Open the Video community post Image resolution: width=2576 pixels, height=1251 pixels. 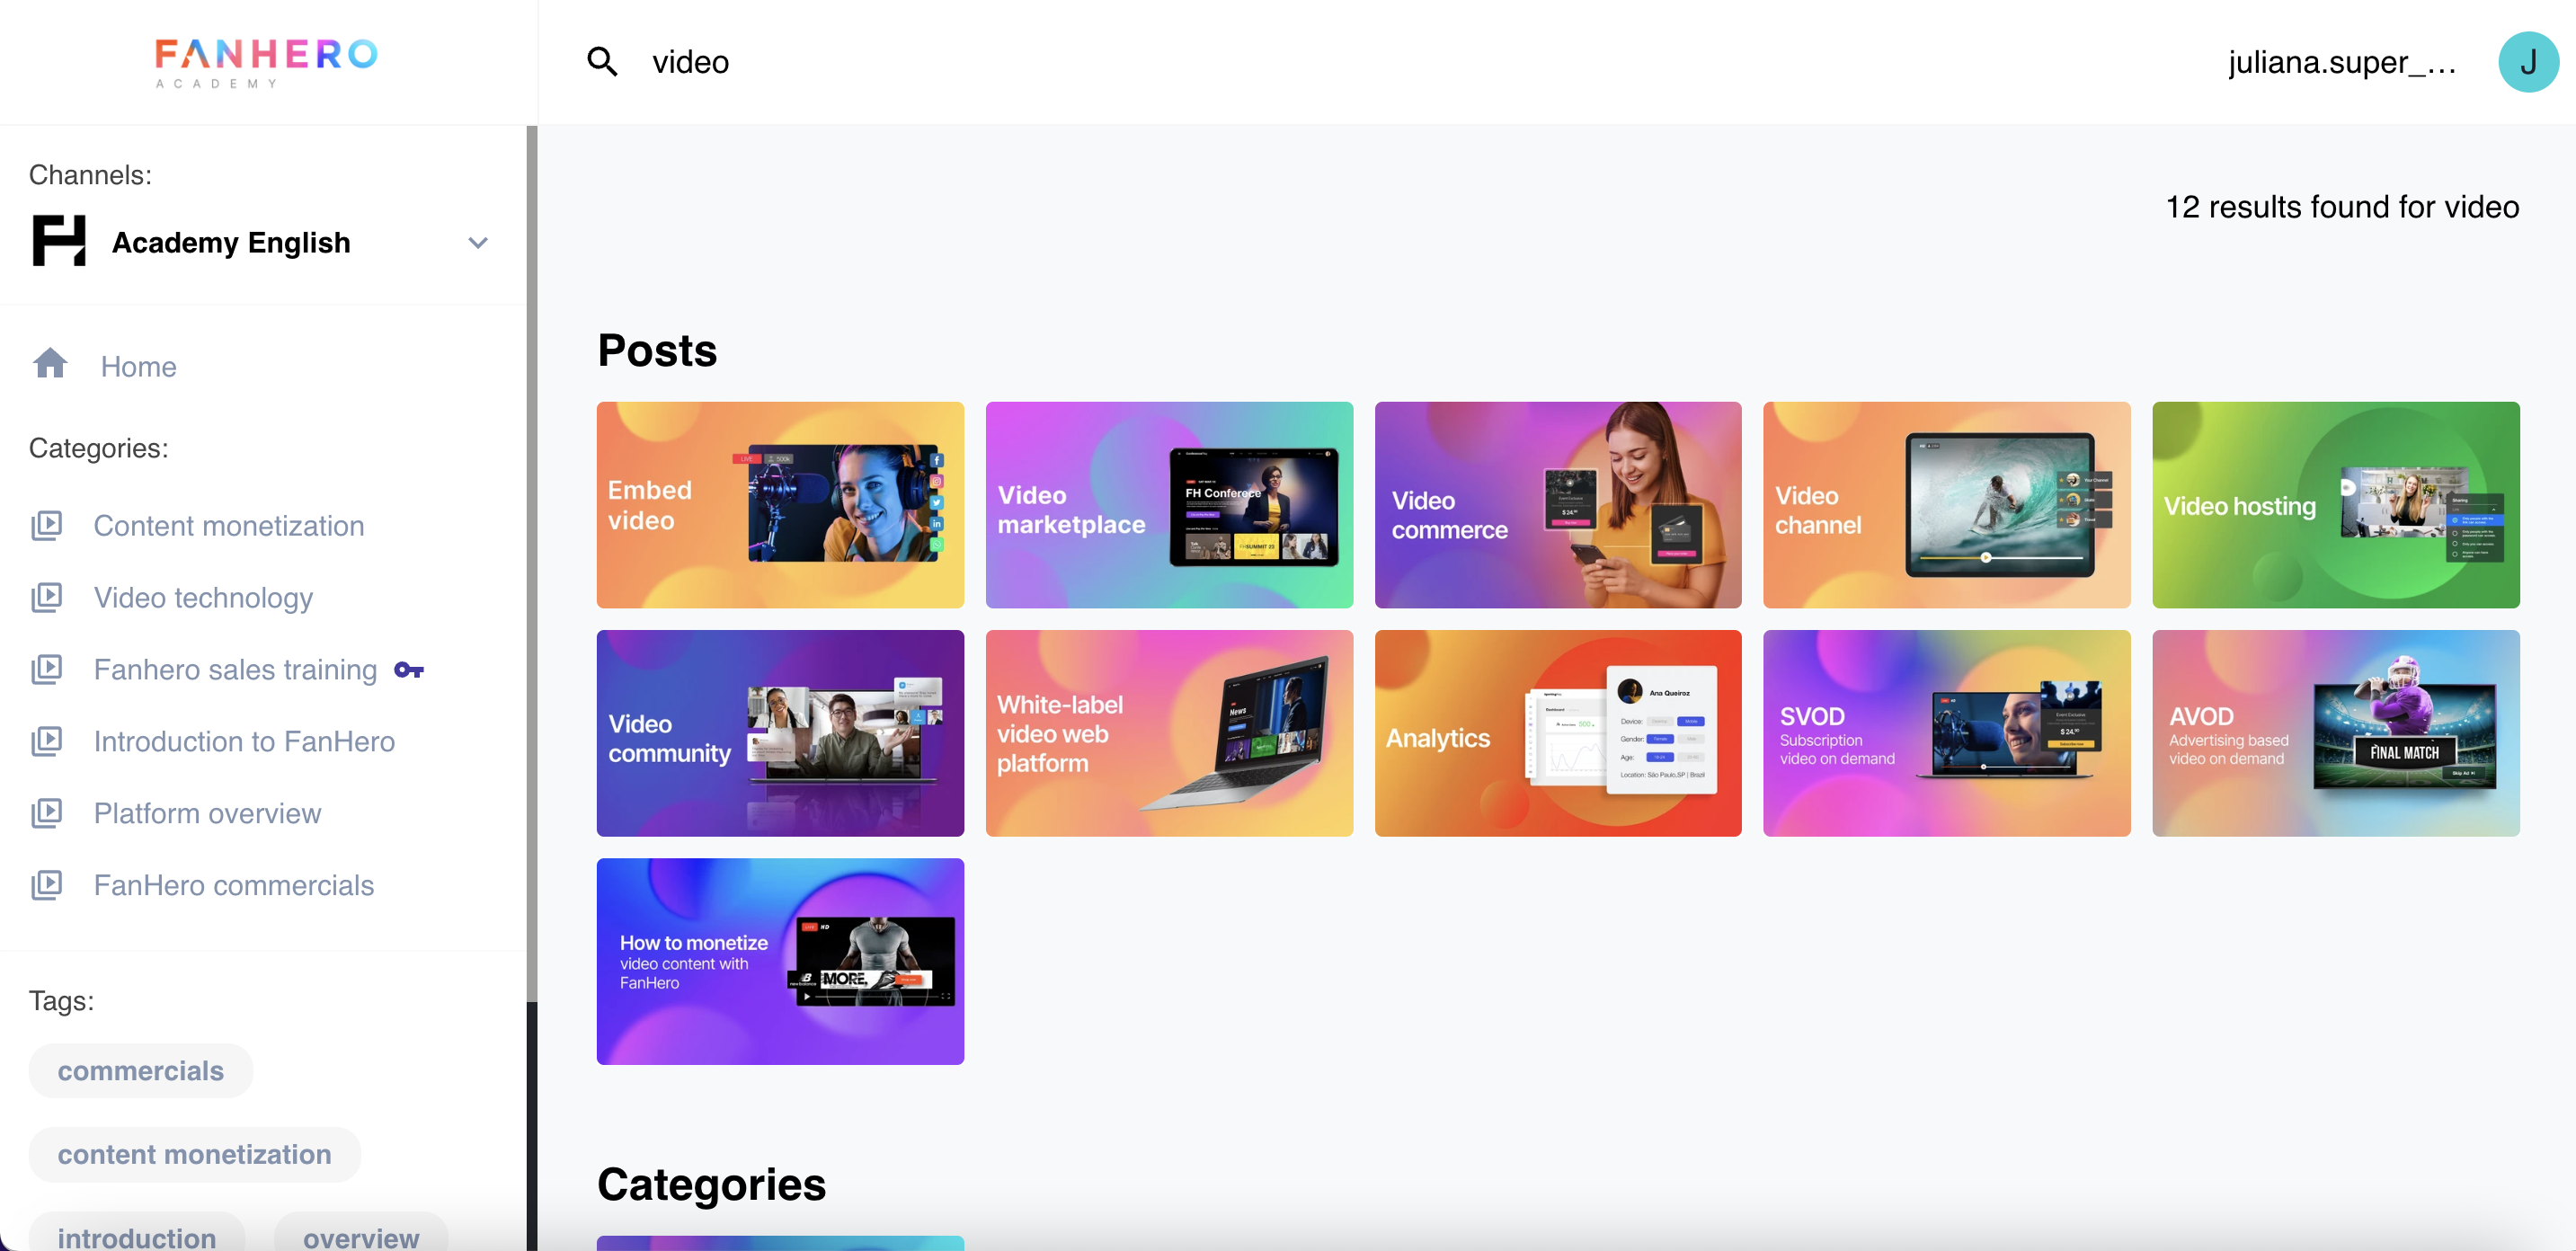coord(780,733)
